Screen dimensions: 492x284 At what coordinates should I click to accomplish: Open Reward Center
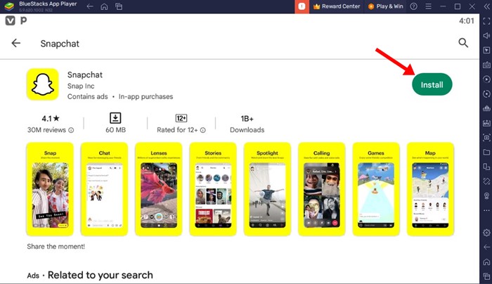pyautogui.click(x=337, y=6)
